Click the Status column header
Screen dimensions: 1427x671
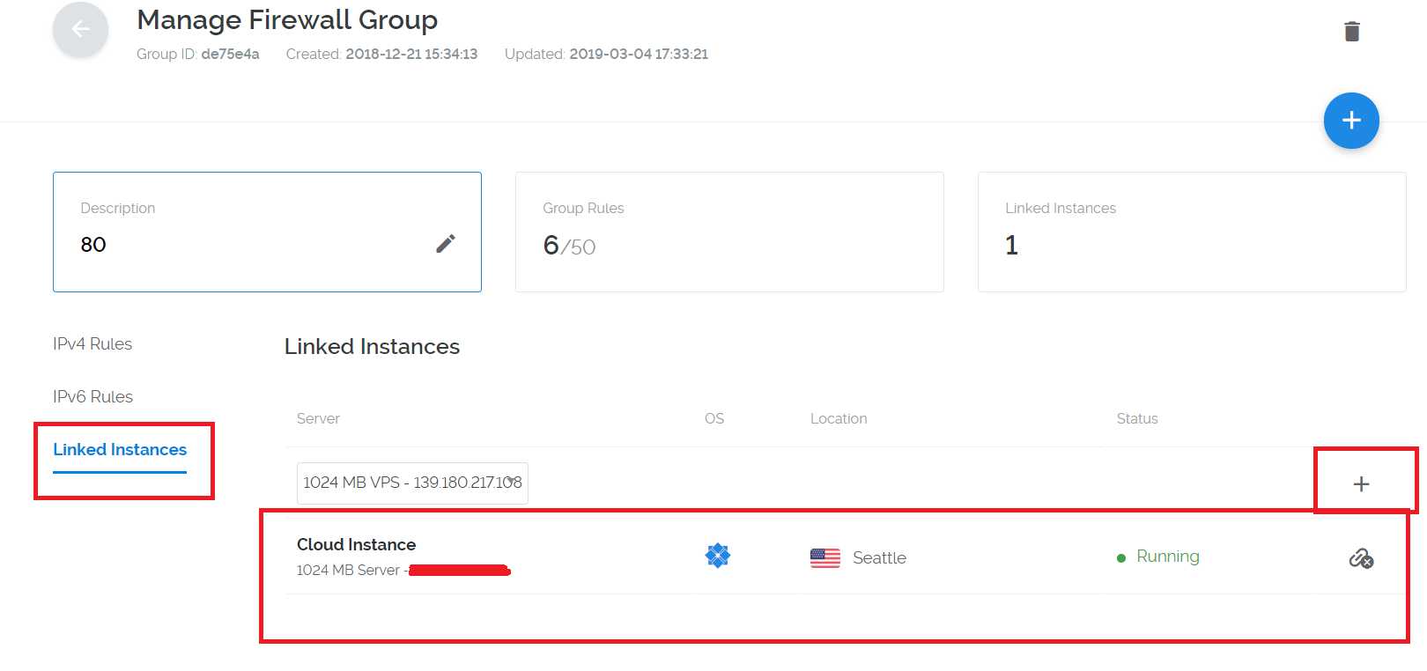[1137, 418]
